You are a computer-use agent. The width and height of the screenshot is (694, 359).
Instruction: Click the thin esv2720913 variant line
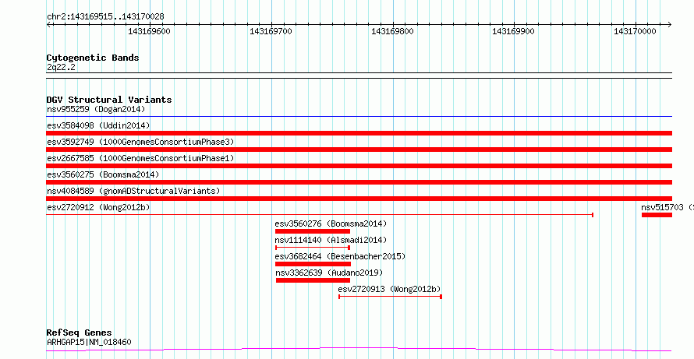click(x=390, y=297)
